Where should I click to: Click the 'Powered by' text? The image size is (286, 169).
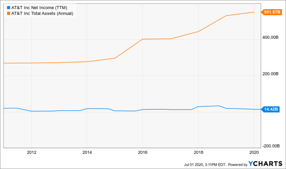tap(238, 165)
